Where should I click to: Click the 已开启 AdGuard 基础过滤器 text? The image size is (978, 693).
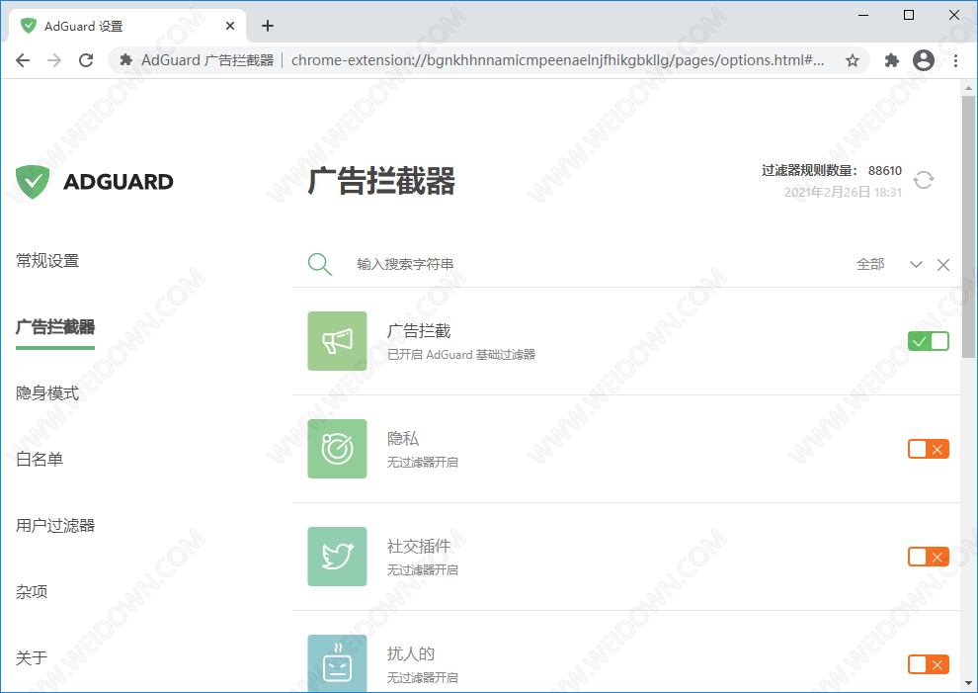click(x=461, y=355)
